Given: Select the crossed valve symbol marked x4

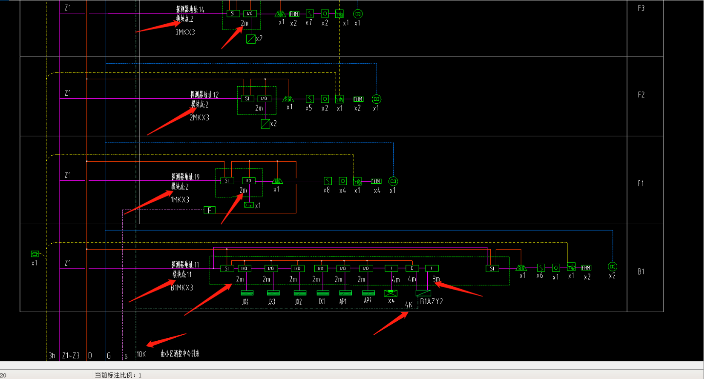Looking at the screenshot, I should (391, 293).
